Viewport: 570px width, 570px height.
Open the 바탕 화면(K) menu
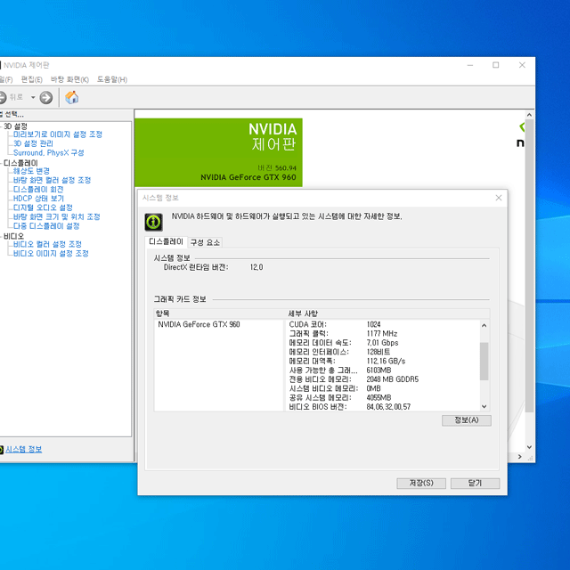pos(69,79)
